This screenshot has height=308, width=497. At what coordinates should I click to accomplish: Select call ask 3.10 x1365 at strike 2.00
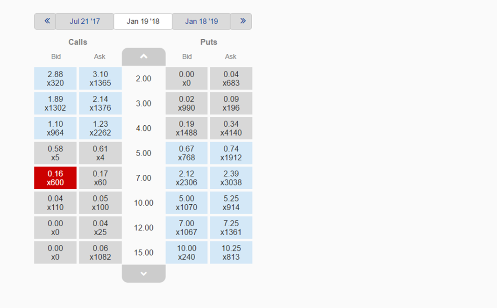tap(100, 79)
